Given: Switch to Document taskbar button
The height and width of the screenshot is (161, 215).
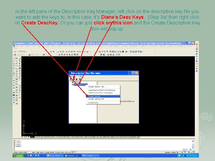Looking at the screenshot, I should point(90,156).
